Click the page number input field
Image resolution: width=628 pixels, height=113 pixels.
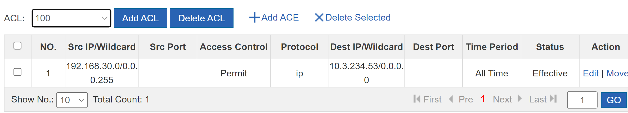tap(582, 100)
